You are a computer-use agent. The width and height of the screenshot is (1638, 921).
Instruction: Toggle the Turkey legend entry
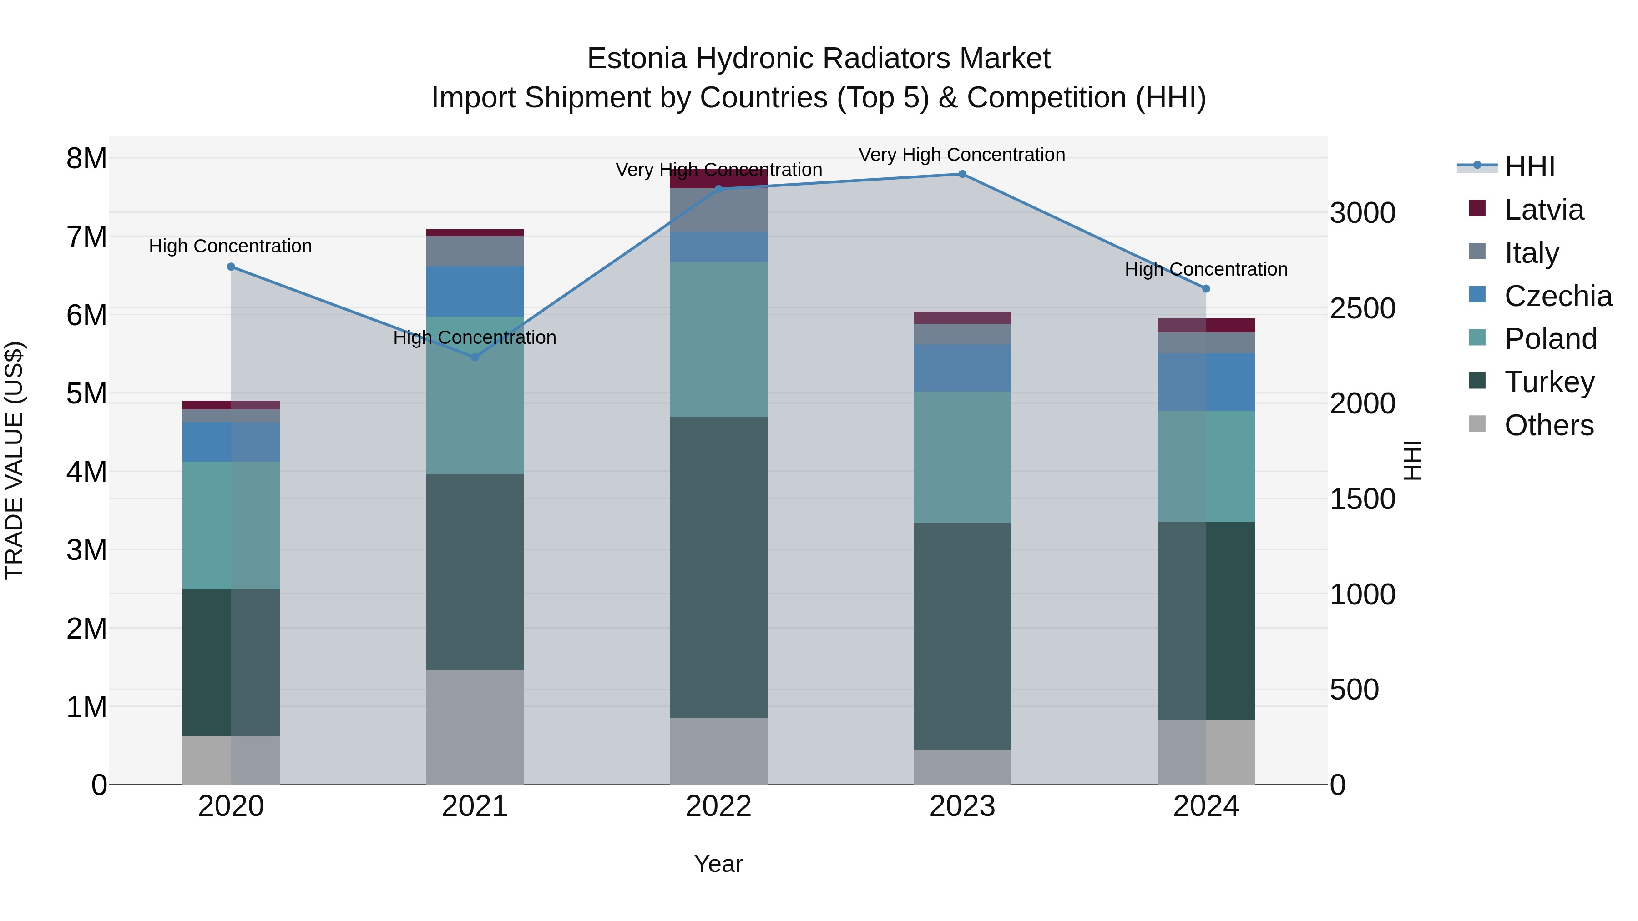pos(1531,382)
